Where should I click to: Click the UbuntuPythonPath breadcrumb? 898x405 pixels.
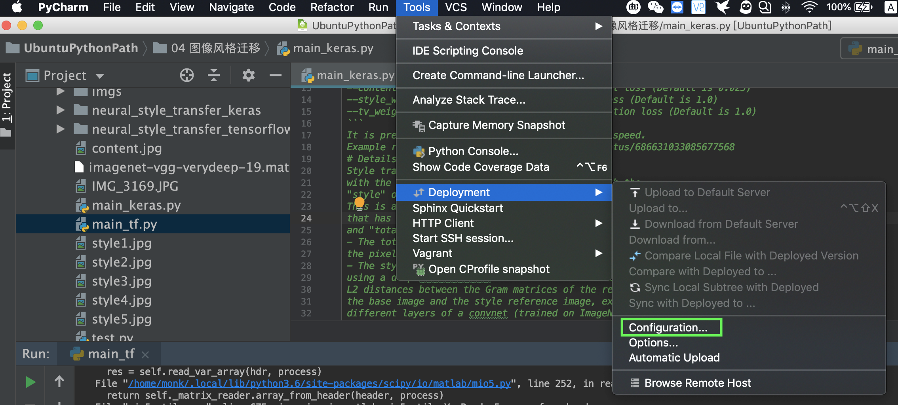[x=81, y=48]
